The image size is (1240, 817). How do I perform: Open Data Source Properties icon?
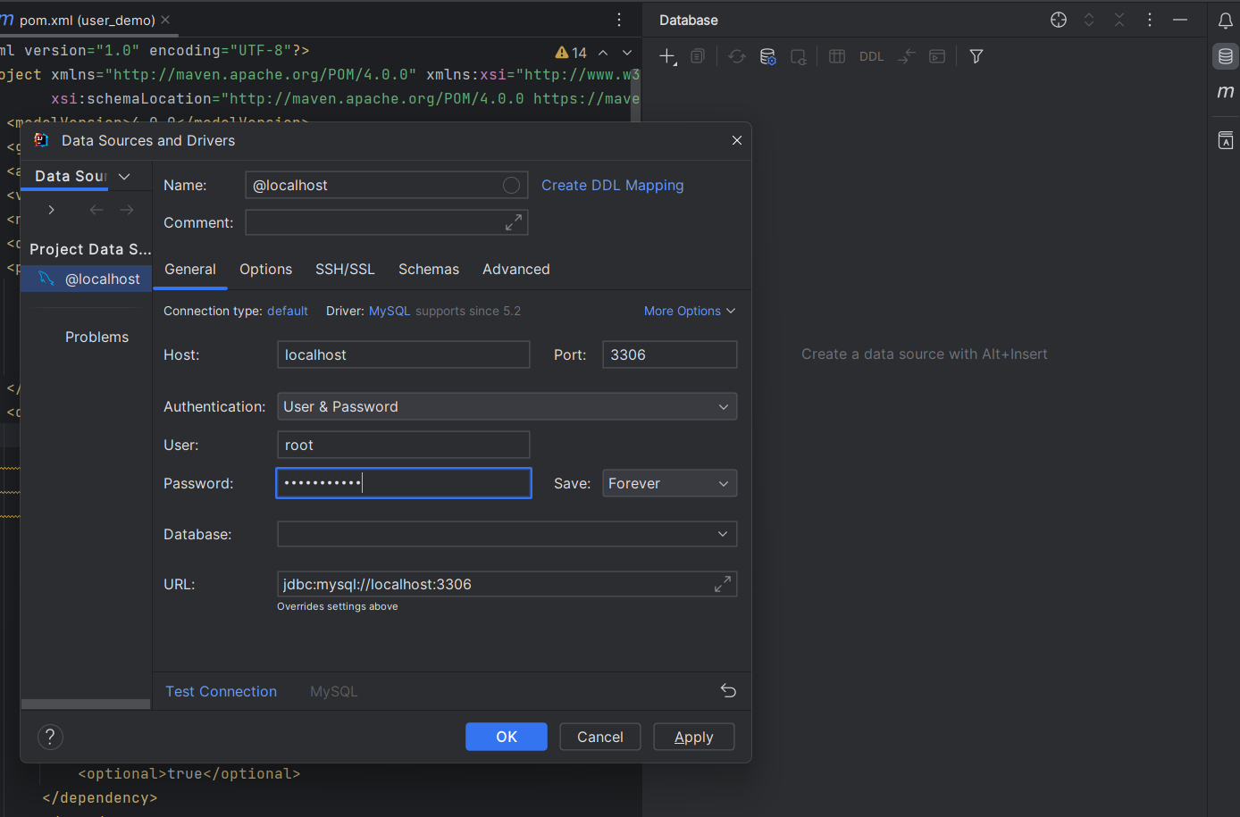pyautogui.click(x=767, y=56)
